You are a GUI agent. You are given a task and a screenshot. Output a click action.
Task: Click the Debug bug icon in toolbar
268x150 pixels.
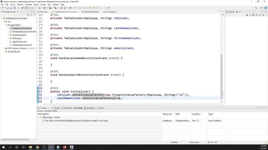(x=39, y=8)
